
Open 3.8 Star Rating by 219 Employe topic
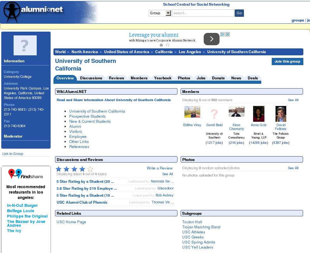87,188
